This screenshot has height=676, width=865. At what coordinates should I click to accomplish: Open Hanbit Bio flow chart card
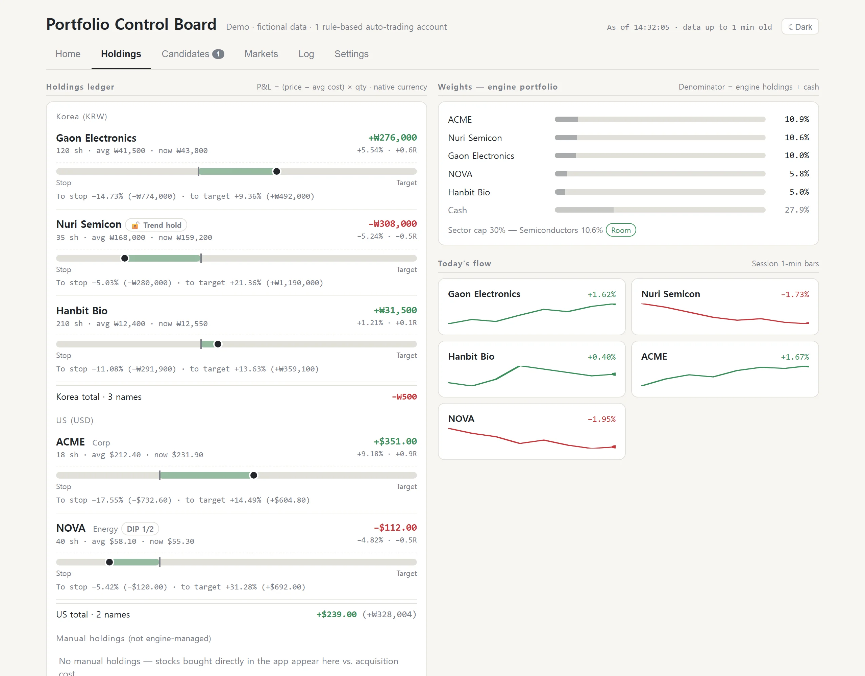[x=532, y=369]
